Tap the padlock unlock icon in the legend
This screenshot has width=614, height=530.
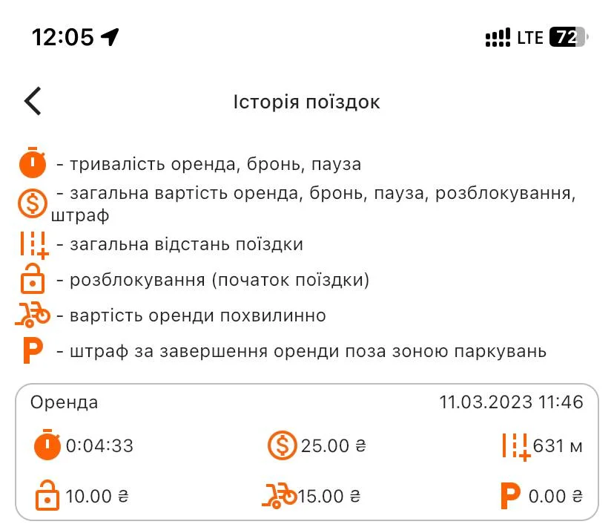pos(33,281)
